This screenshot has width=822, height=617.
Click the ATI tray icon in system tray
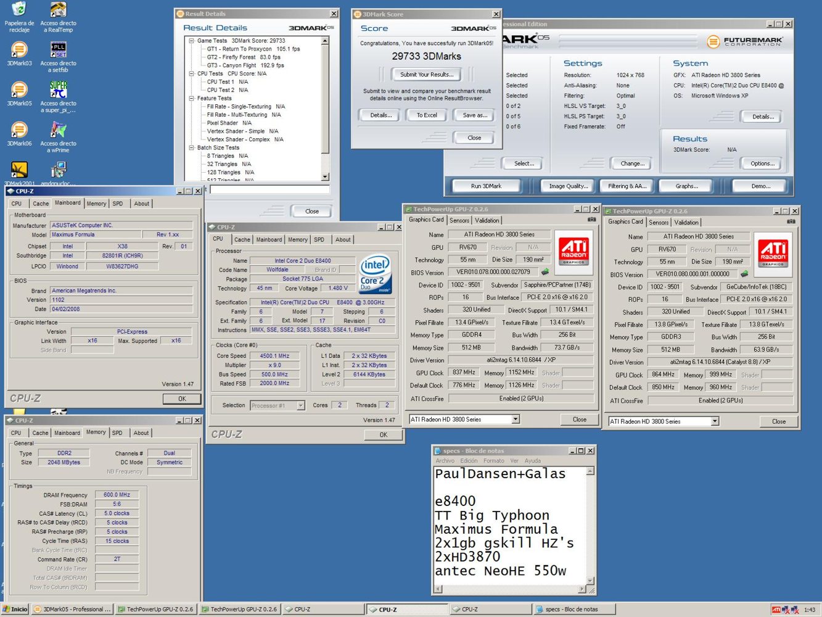[776, 610]
